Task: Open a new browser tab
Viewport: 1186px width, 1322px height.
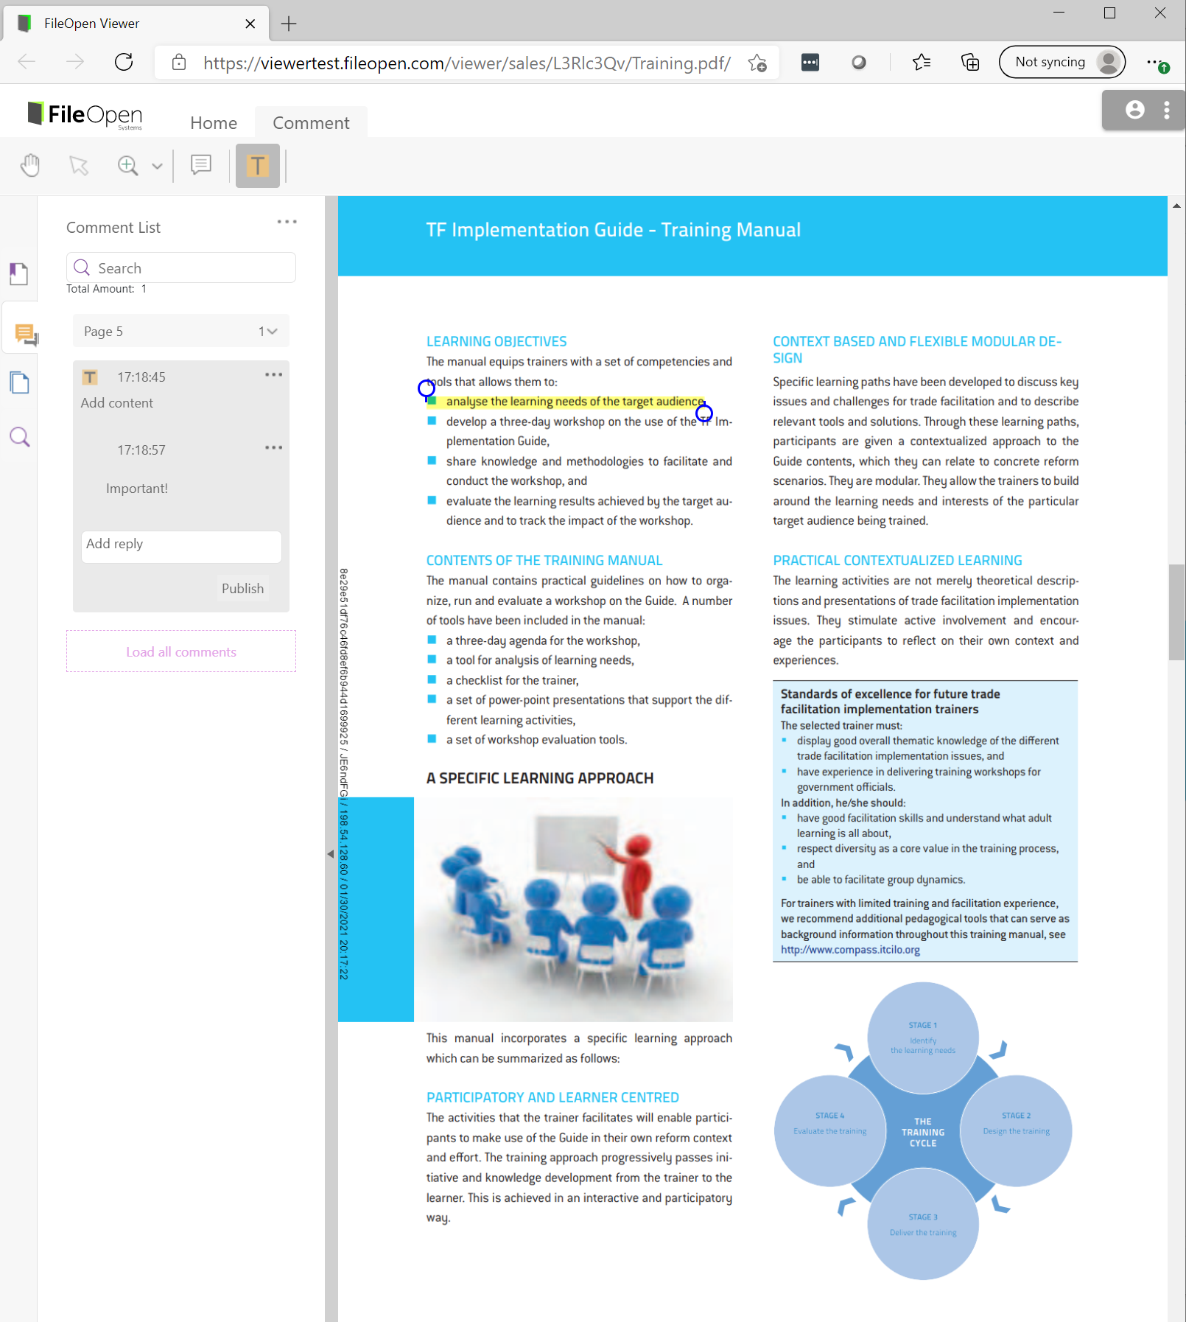Action: (x=289, y=24)
